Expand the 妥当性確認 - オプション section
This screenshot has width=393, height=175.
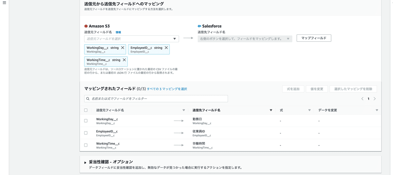tap(85, 163)
